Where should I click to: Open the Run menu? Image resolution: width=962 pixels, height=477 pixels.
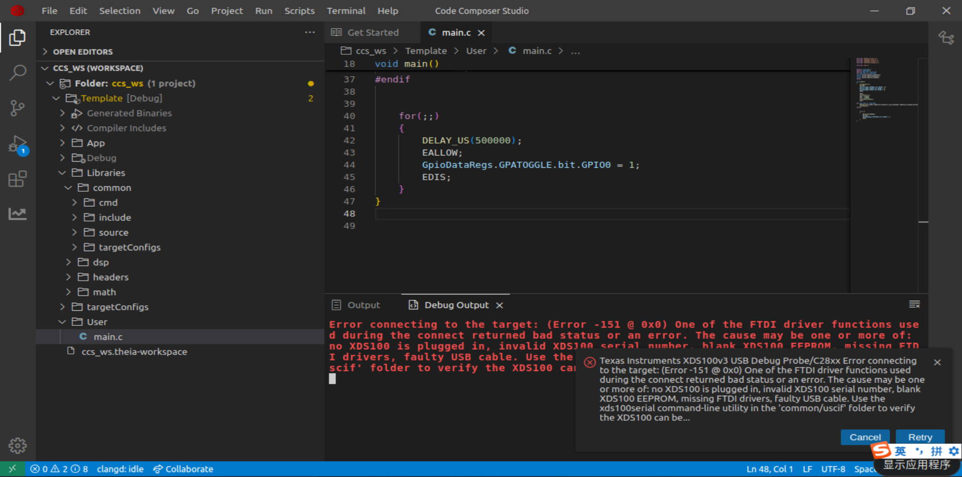263,11
